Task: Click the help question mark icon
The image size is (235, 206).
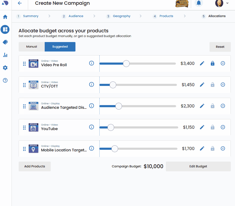Action: pos(5,80)
